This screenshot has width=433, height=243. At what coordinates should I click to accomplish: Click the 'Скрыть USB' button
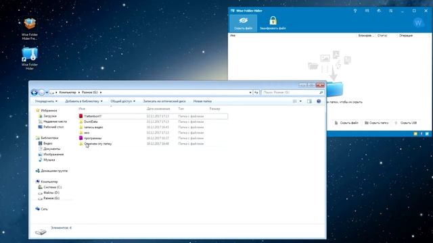tap(406, 123)
